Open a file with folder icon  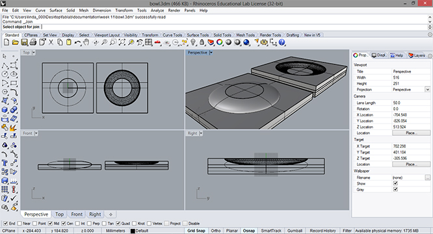(16, 42)
